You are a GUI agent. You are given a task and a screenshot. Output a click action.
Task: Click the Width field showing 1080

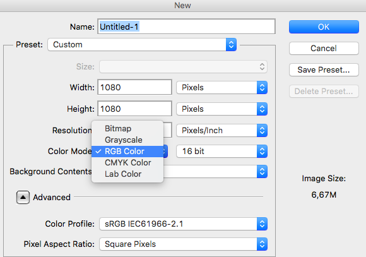tap(134, 87)
